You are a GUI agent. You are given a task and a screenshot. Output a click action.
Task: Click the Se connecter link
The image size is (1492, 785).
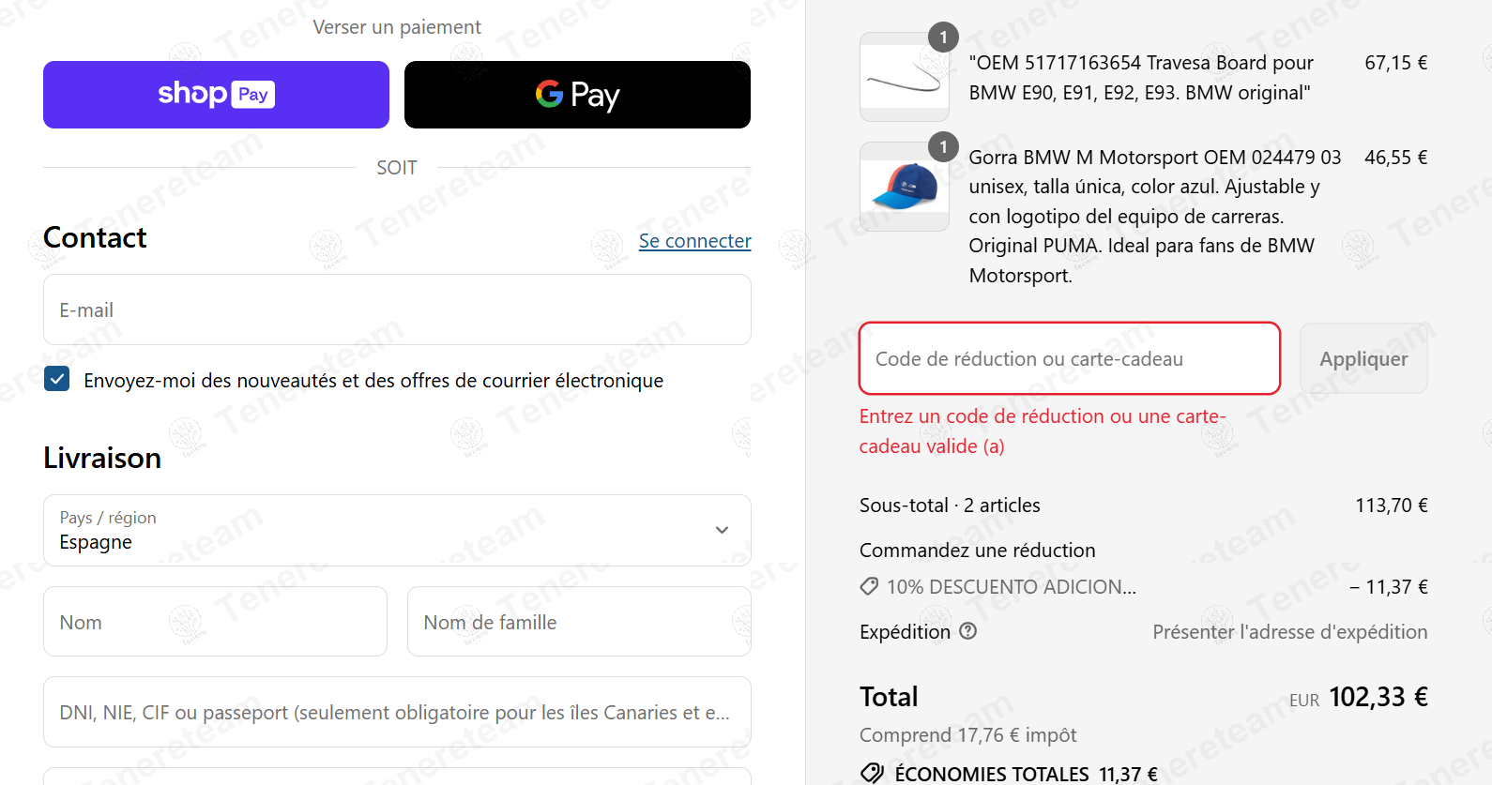click(694, 241)
